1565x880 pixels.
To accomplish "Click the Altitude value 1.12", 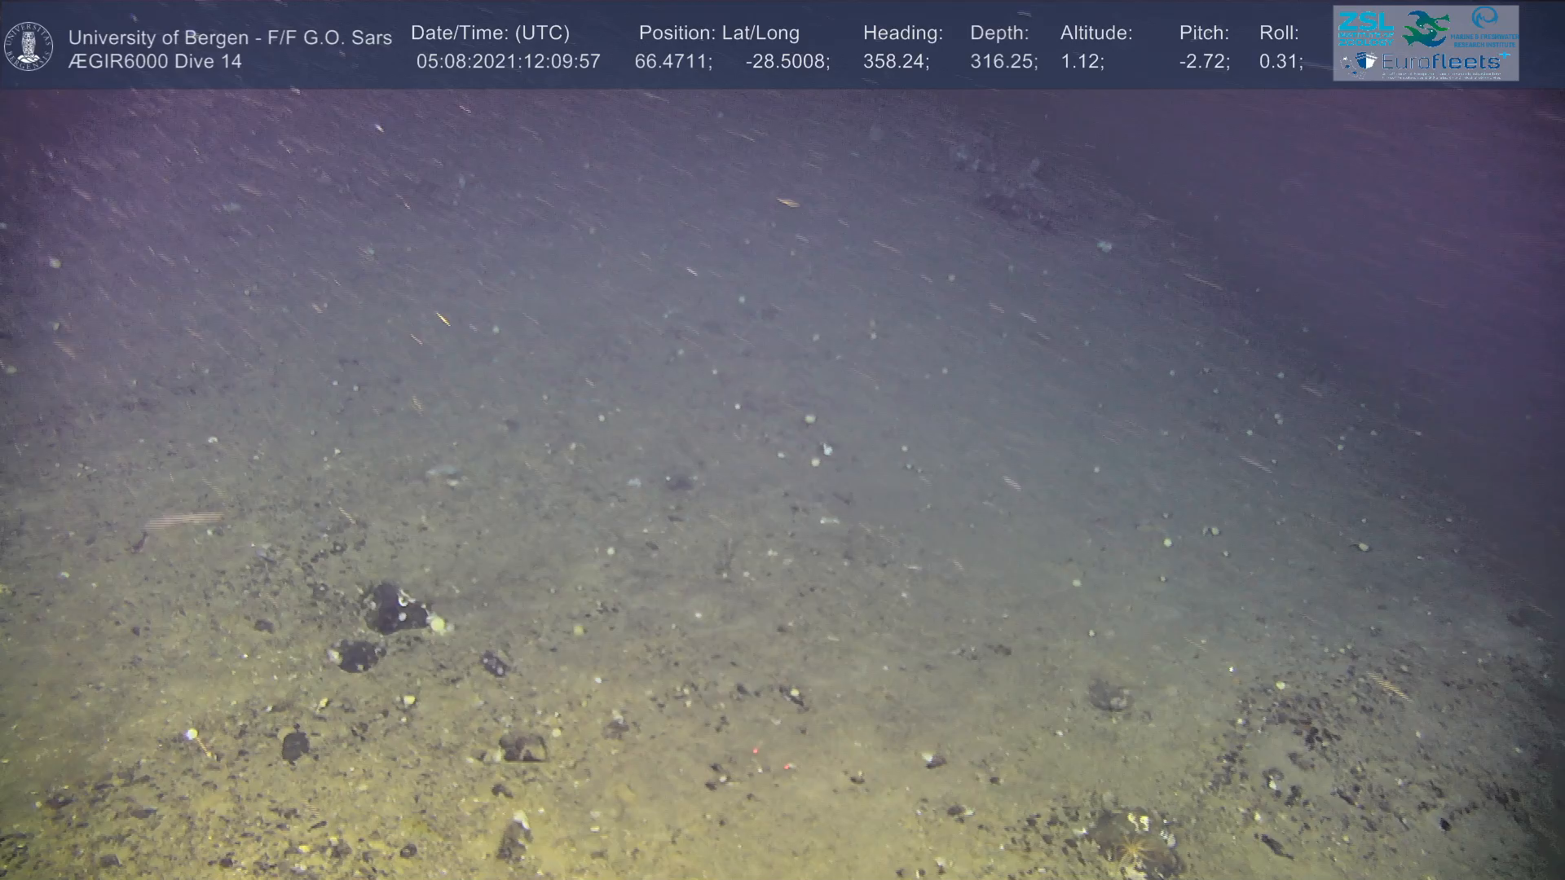I will pos(1081,62).
